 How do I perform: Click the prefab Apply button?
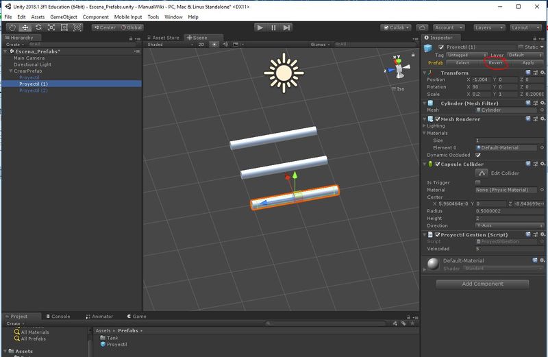pyautogui.click(x=528, y=63)
